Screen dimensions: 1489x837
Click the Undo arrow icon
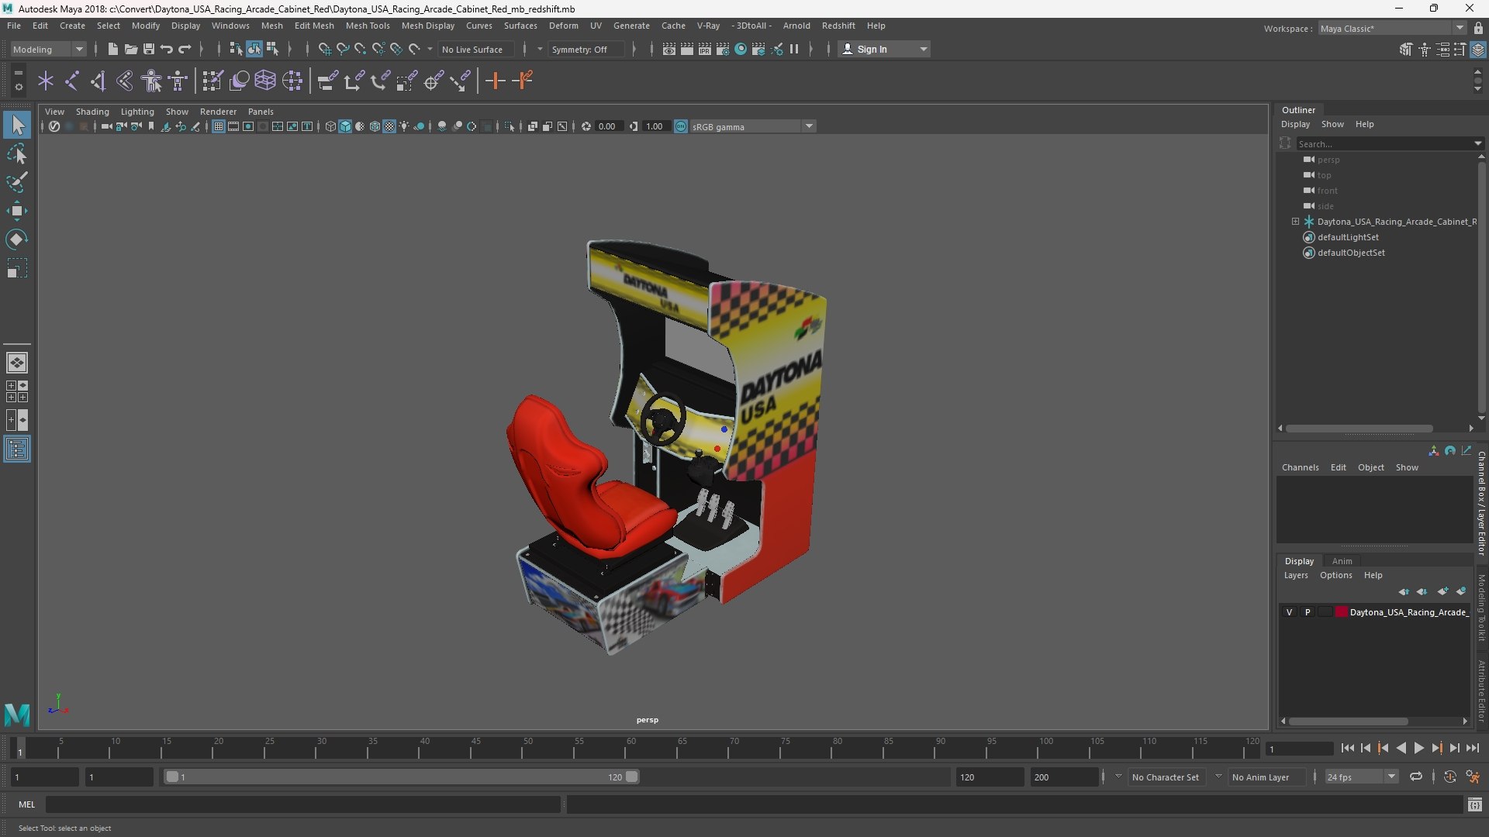pyautogui.click(x=167, y=49)
